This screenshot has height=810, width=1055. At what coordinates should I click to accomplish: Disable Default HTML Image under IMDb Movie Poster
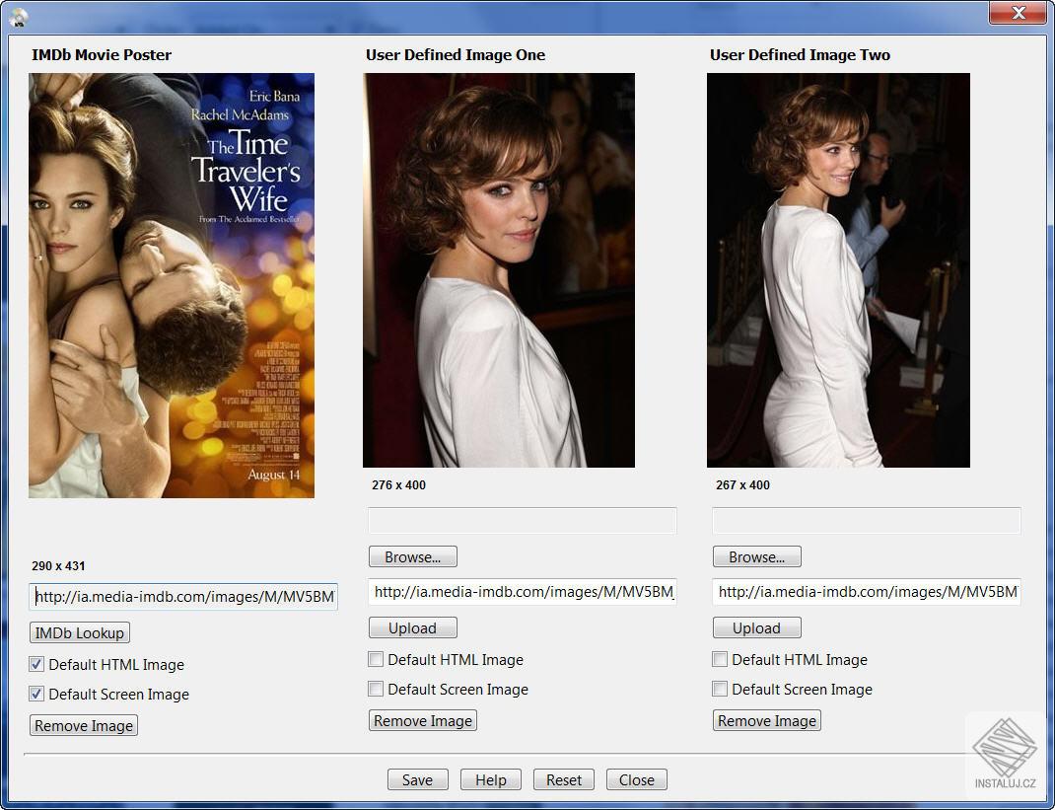click(35, 664)
